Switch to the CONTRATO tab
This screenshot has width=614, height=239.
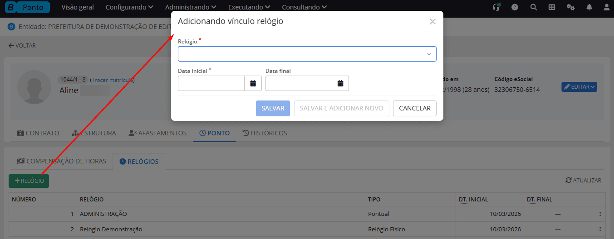tap(38, 133)
